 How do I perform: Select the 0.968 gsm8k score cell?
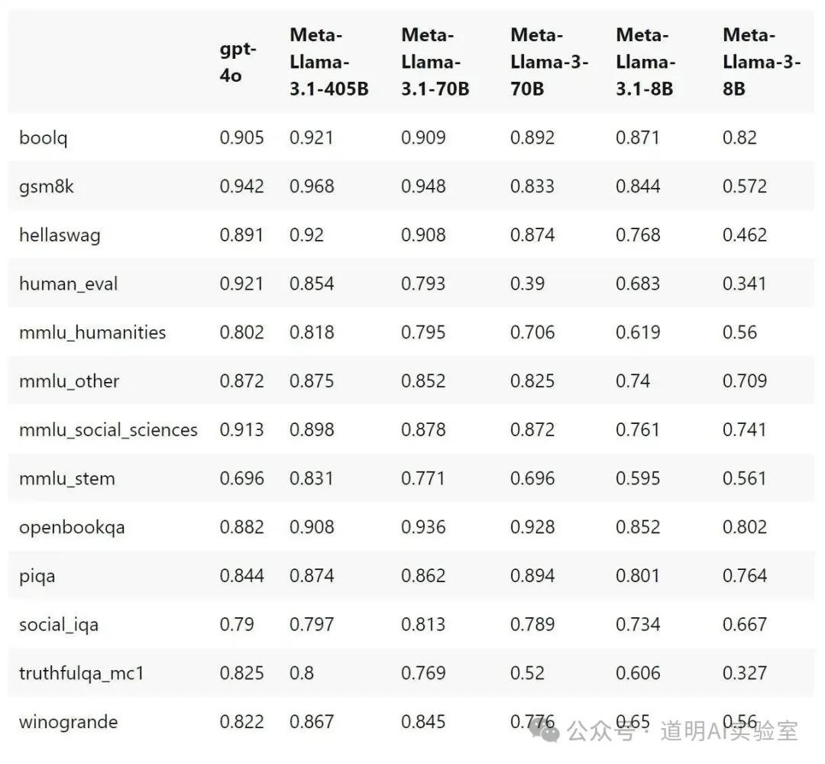click(x=312, y=186)
